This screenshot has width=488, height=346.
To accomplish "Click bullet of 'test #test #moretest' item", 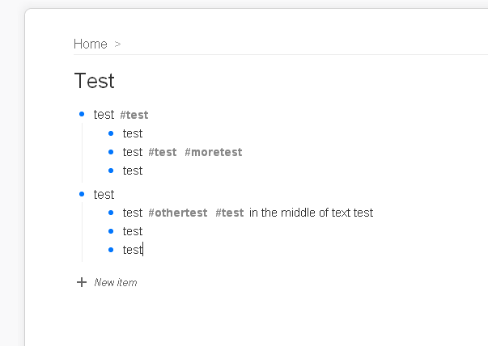I will pyautogui.click(x=111, y=152).
